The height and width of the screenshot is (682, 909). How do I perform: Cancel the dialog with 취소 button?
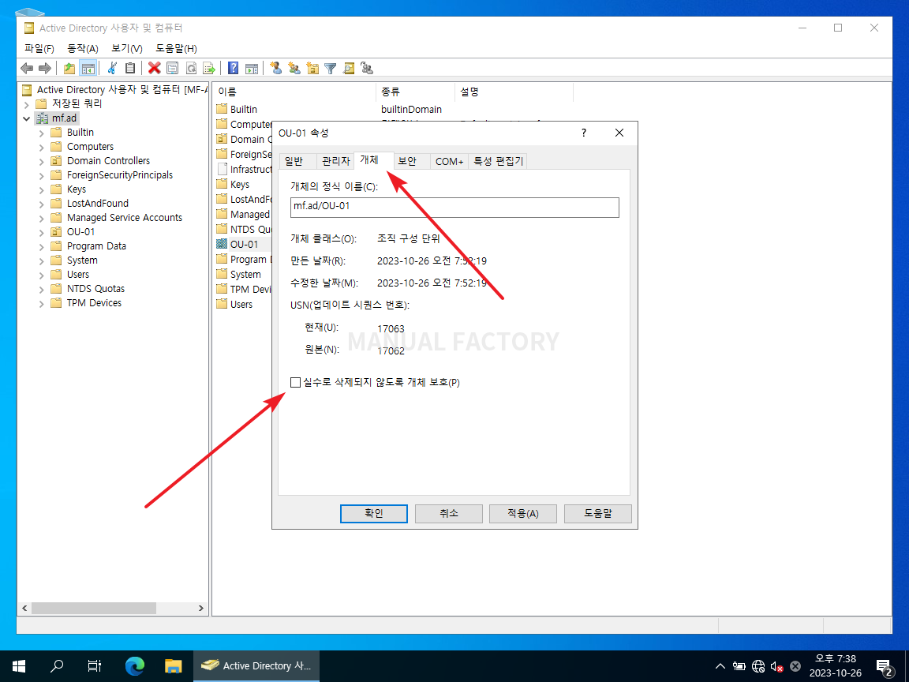(x=449, y=513)
